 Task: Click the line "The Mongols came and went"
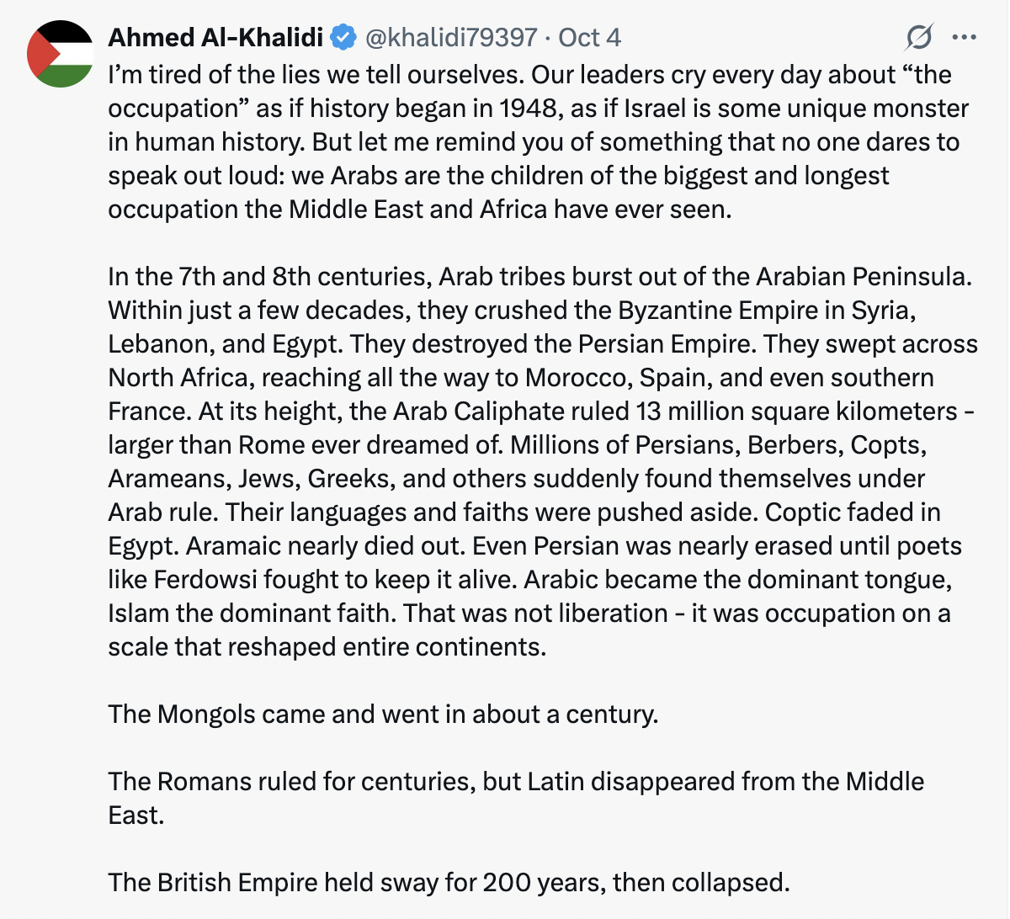(383, 714)
